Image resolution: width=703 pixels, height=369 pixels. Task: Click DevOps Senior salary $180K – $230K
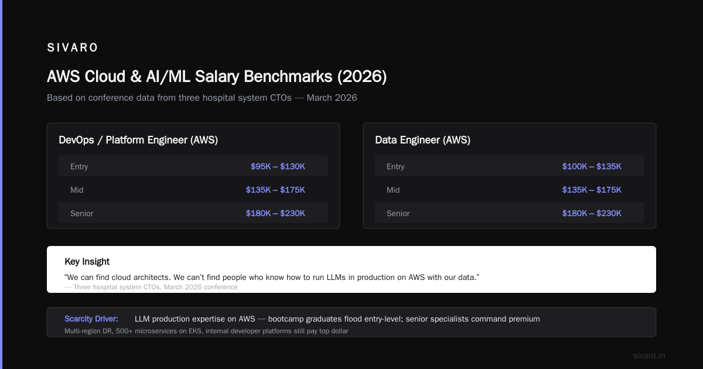(275, 213)
